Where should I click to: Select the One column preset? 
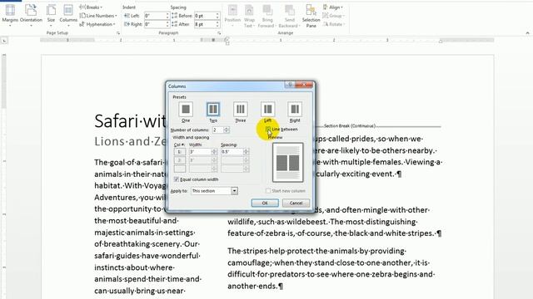click(x=186, y=110)
